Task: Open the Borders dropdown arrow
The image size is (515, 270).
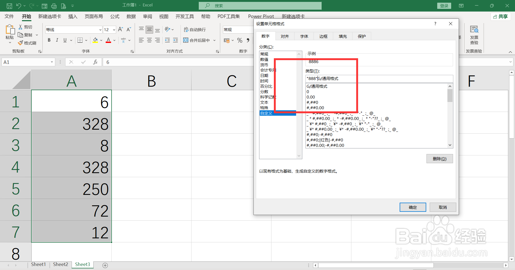Action: point(86,40)
